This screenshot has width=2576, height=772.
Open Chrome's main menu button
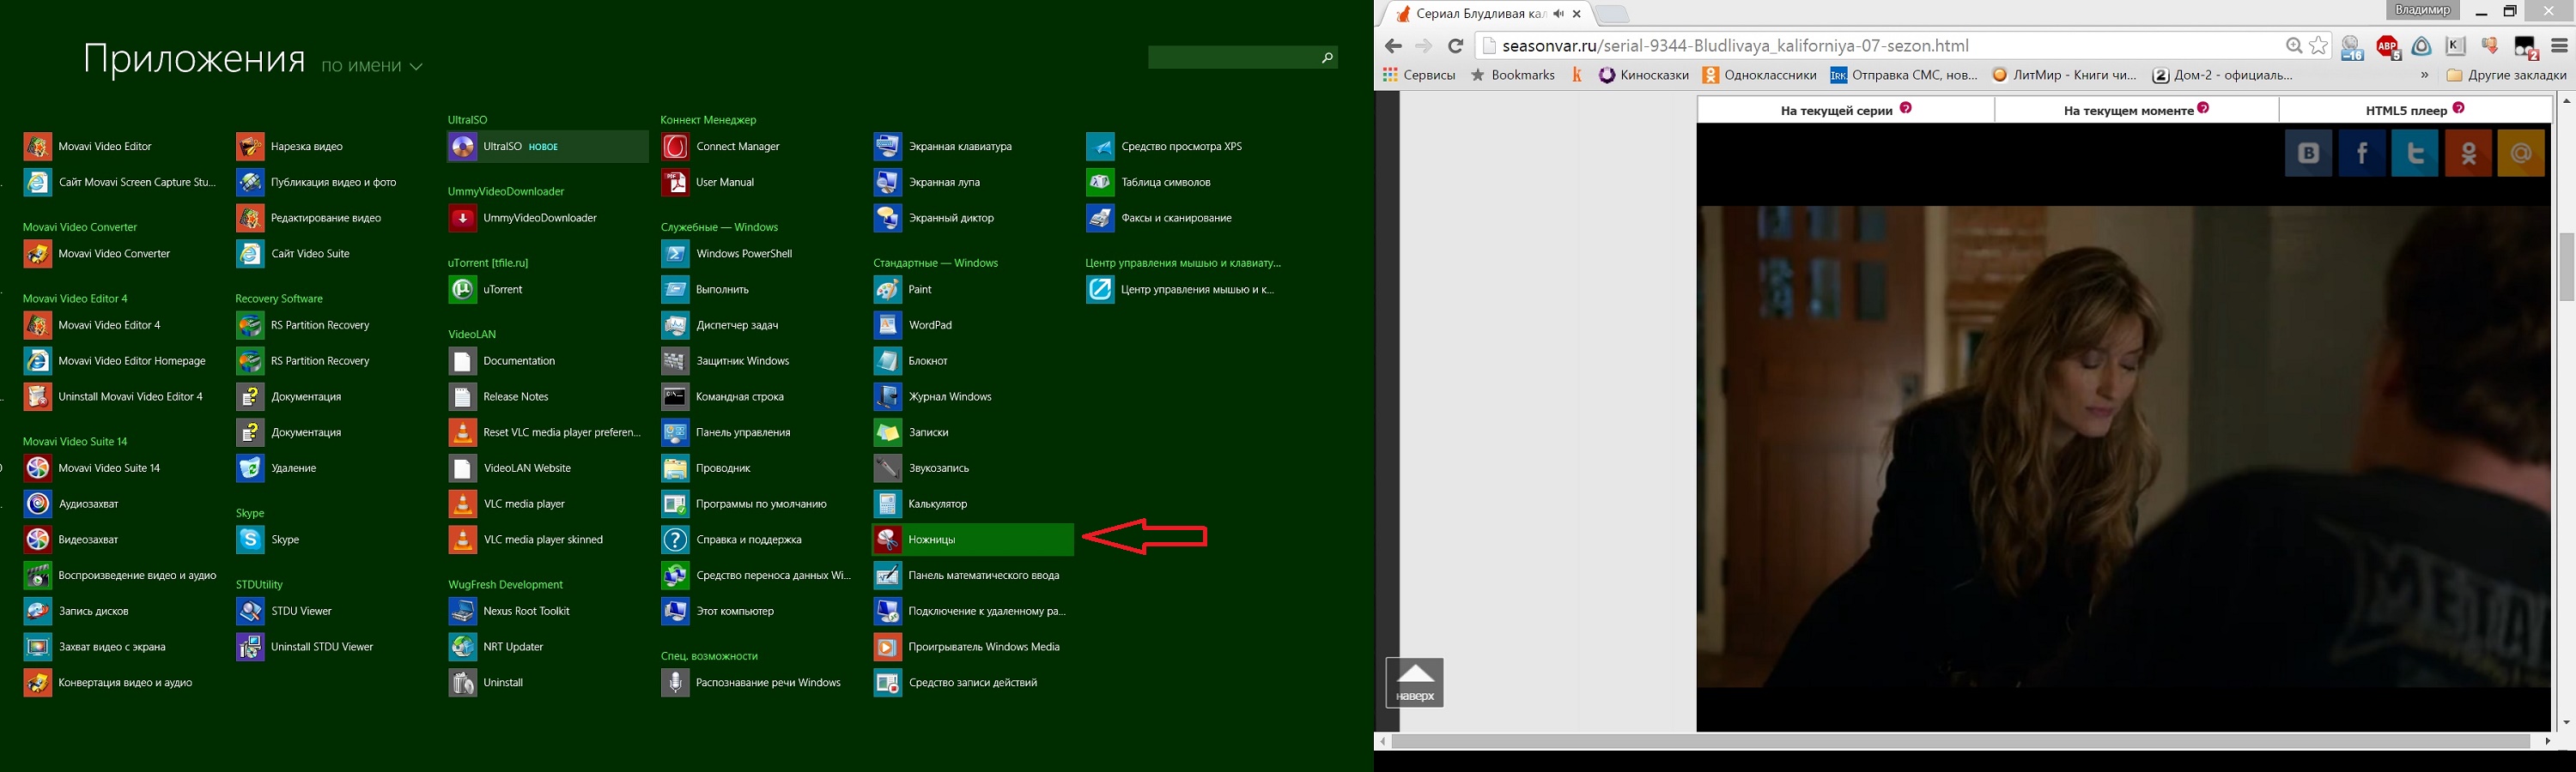click(x=2560, y=46)
